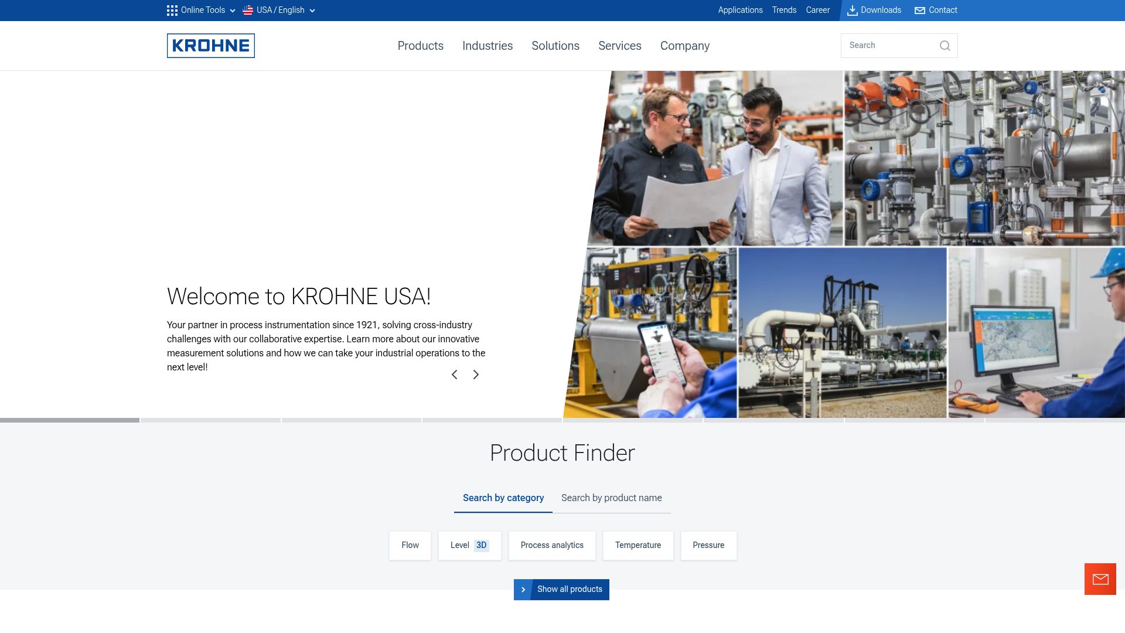Open the orange floating envelope button
Image resolution: width=1125 pixels, height=633 pixels.
[1100, 579]
